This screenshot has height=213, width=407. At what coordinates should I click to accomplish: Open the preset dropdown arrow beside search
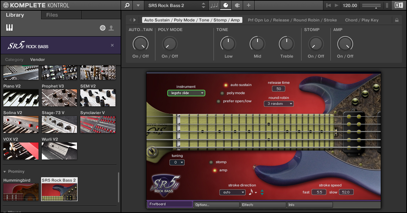138,6
